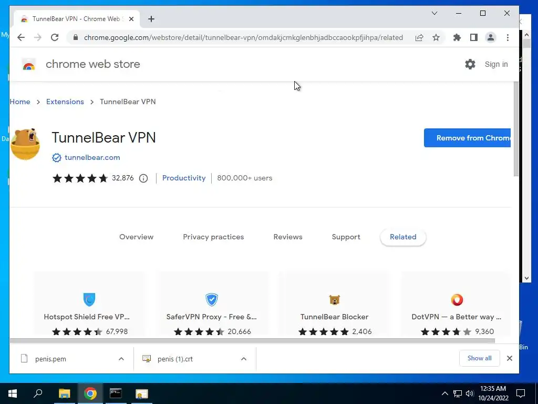This screenshot has height=404, width=538.
Task: Click TunnelBear Blocker title
Action: [334, 317]
